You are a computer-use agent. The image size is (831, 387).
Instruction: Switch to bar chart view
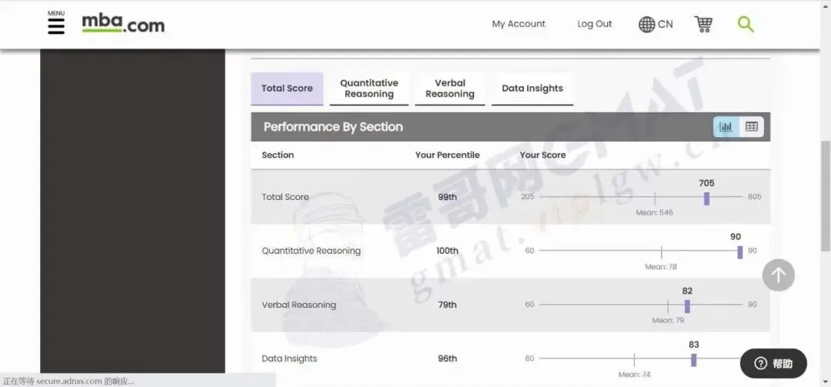pyautogui.click(x=726, y=127)
